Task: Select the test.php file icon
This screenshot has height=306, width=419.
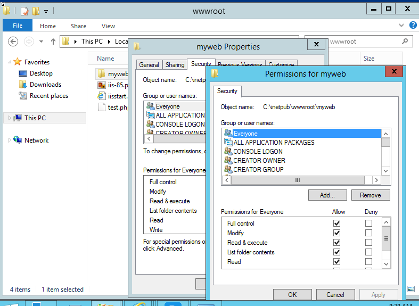Action: pyautogui.click(x=102, y=107)
